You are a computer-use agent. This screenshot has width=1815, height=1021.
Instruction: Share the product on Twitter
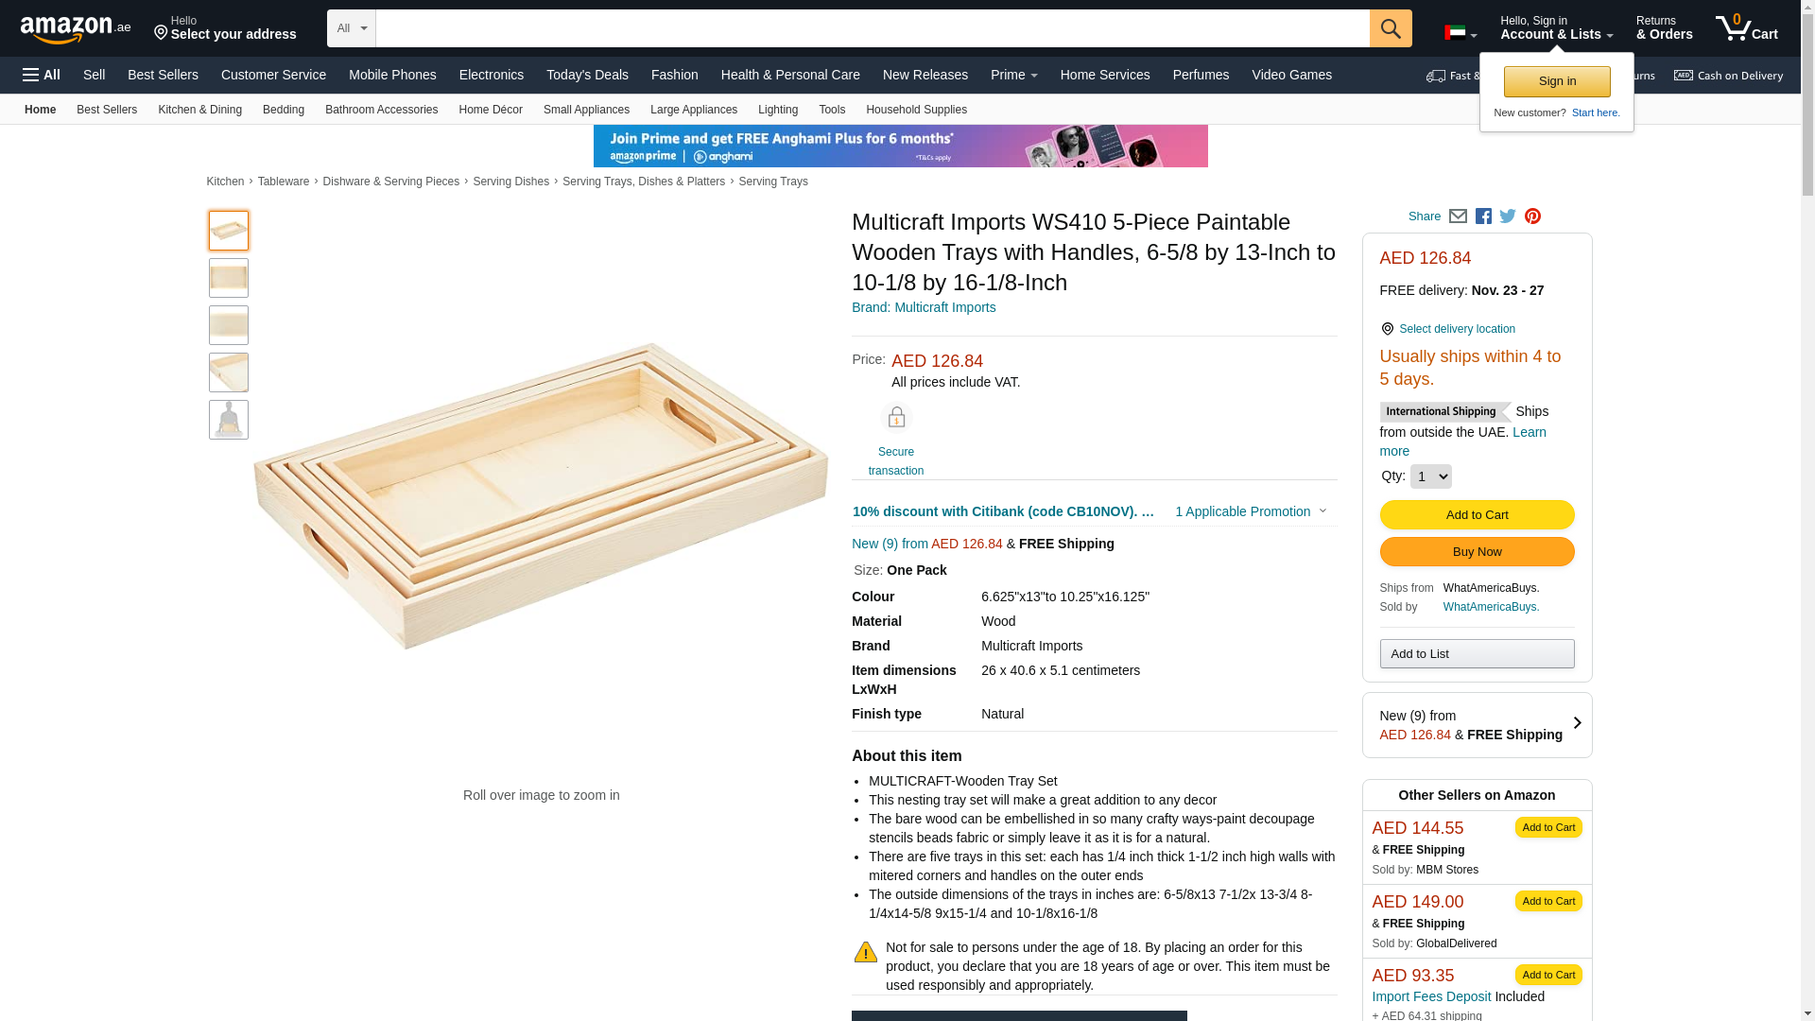pyautogui.click(x=1508, y=216)
